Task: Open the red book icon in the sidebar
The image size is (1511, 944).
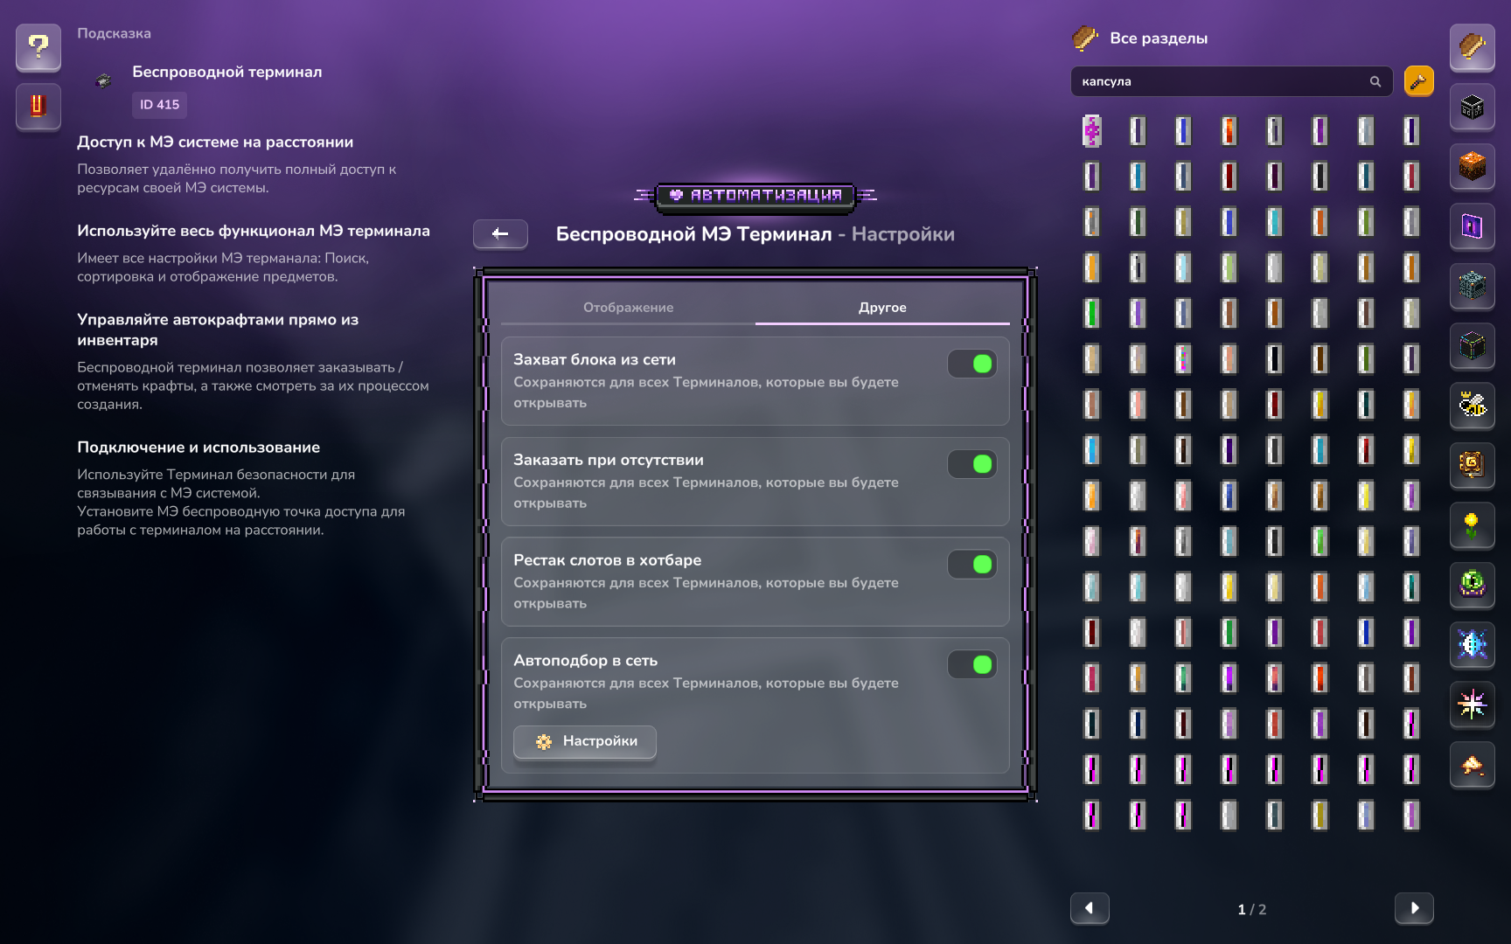Action: click(38, 107)
